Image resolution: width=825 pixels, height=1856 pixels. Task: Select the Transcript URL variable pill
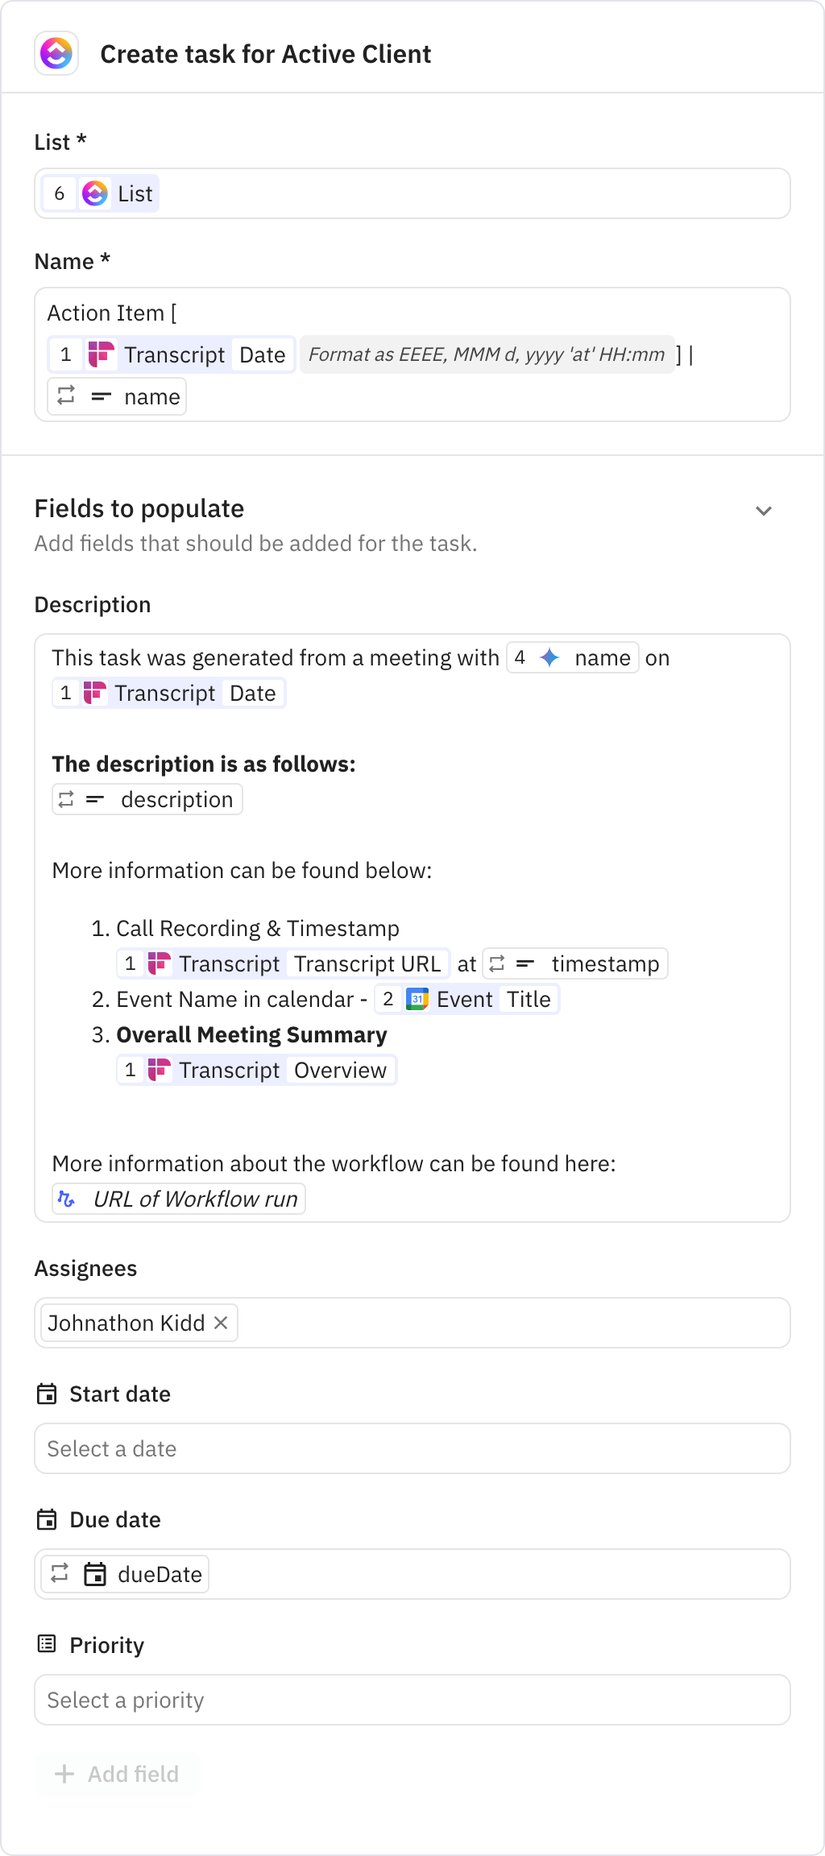367,963
